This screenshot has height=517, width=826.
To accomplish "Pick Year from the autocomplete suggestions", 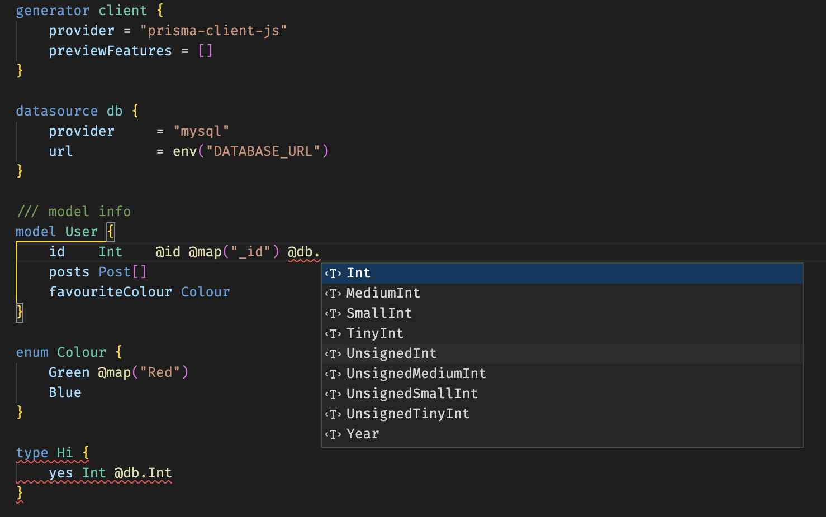I will pyautogui.click(x=362, y=434).
